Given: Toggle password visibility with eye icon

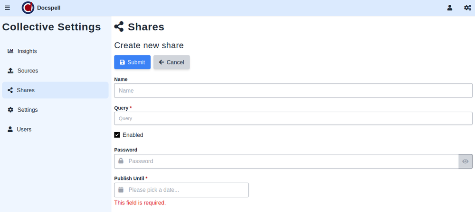Looking at the screenshot, I should pyautogui.click(x=465, y=161).
